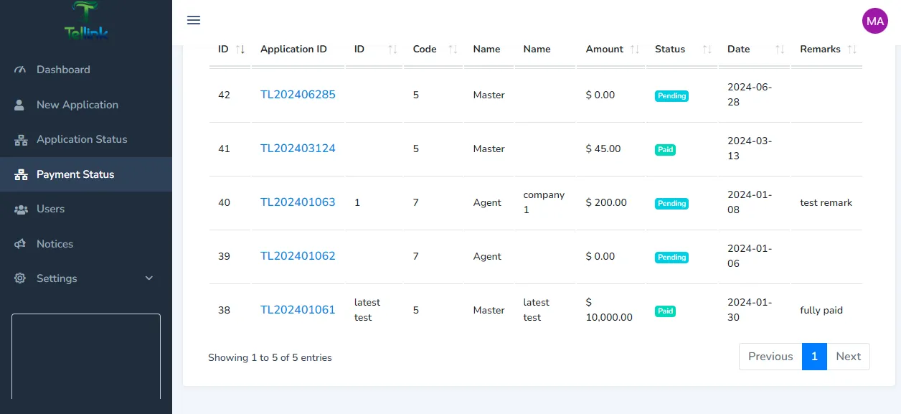Viewport: 901px width, 414px height.
Task: Open application TL202401063 link
Action: pos(298,202)
